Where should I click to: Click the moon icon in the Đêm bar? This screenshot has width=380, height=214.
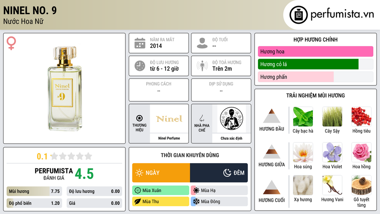[x=227, y=173]
